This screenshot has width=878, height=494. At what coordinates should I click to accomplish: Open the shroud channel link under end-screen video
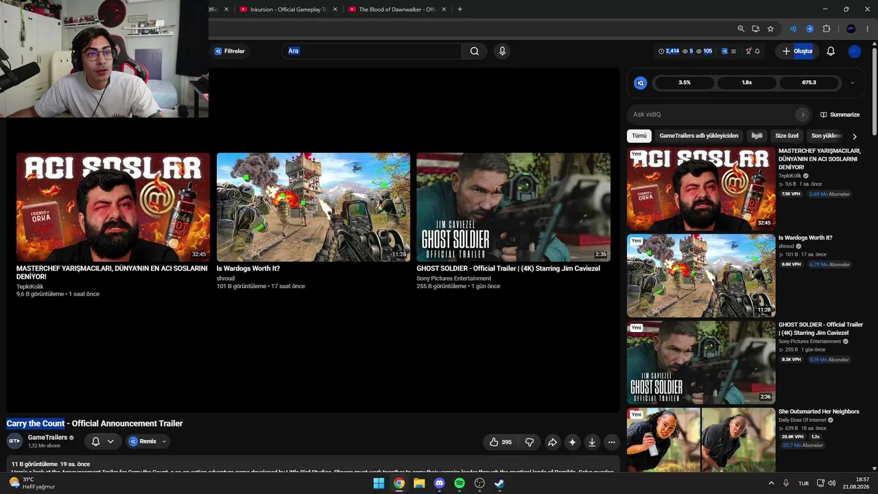[x=226, y=279]
